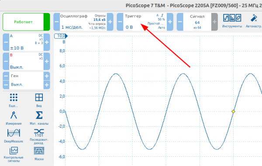Open the DeepMeasure tool
The height and width of the screenshot is (166, 262).
[14, 136]
